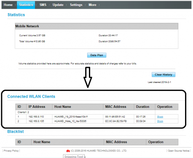Click the Statistics page heading
The image size is (193, 158).
[x=16, y=15]
